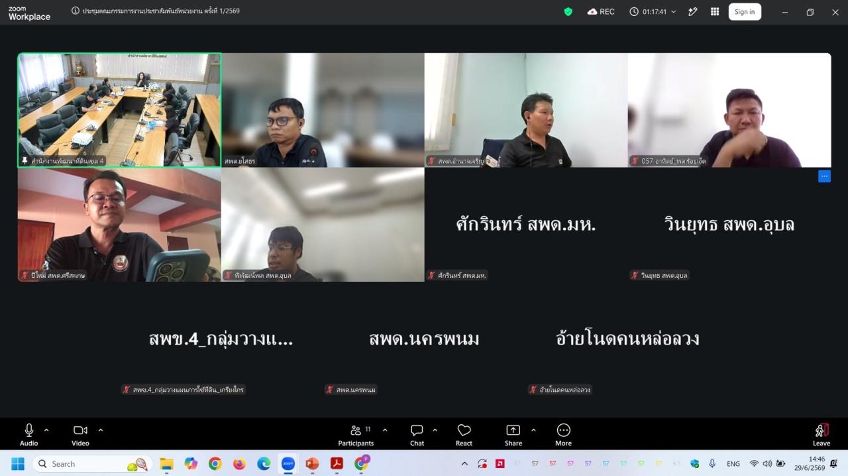
Task: Open the Chrome profile icon on the taskbar
Action: 361,463
